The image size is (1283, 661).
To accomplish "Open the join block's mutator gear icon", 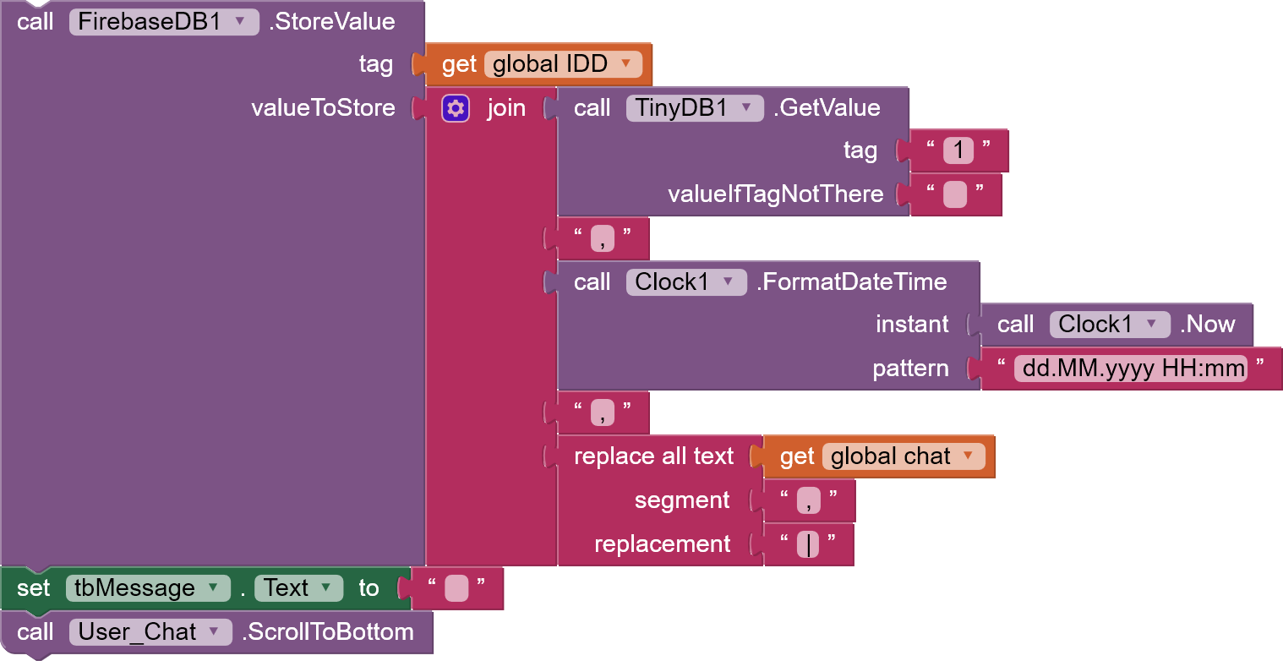I will (455, 108).
